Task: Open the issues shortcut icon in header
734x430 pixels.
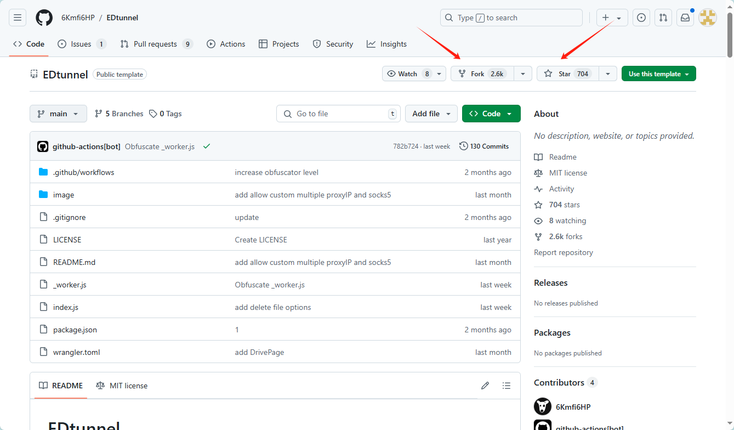Action: point(641,18)
